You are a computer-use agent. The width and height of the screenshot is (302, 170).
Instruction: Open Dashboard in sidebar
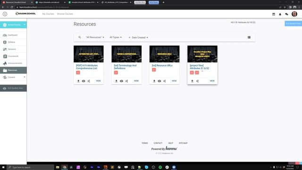[13, 35]
